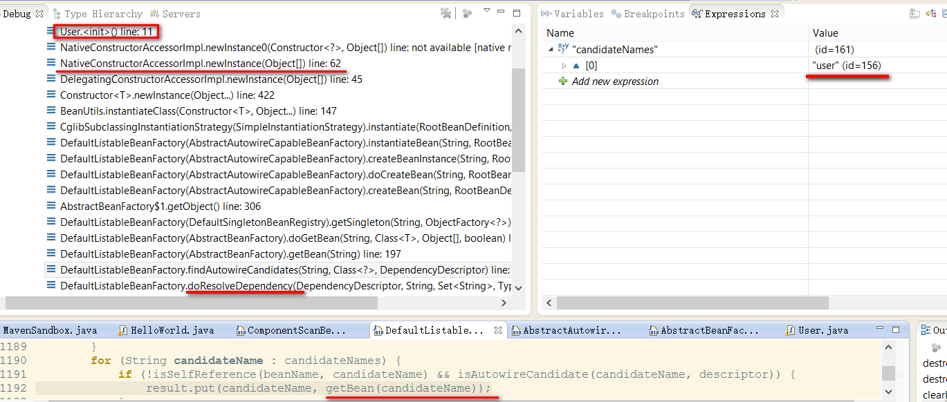Click the frame icon for NativeConstructorAccessorImpl.newInstance0
The image size is (947, 402).
pyautogui.click(x=51, y=47)
